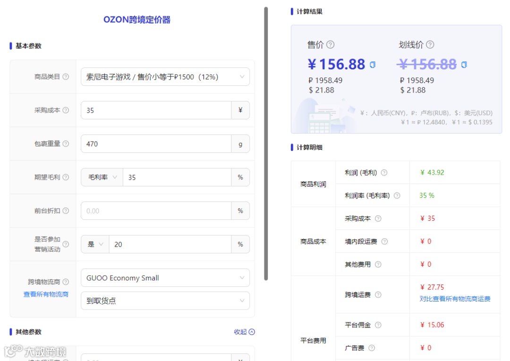Click the ₽ 1958.49 ruble price under 售价
This screenshot has width=510, height=361.
325,80
